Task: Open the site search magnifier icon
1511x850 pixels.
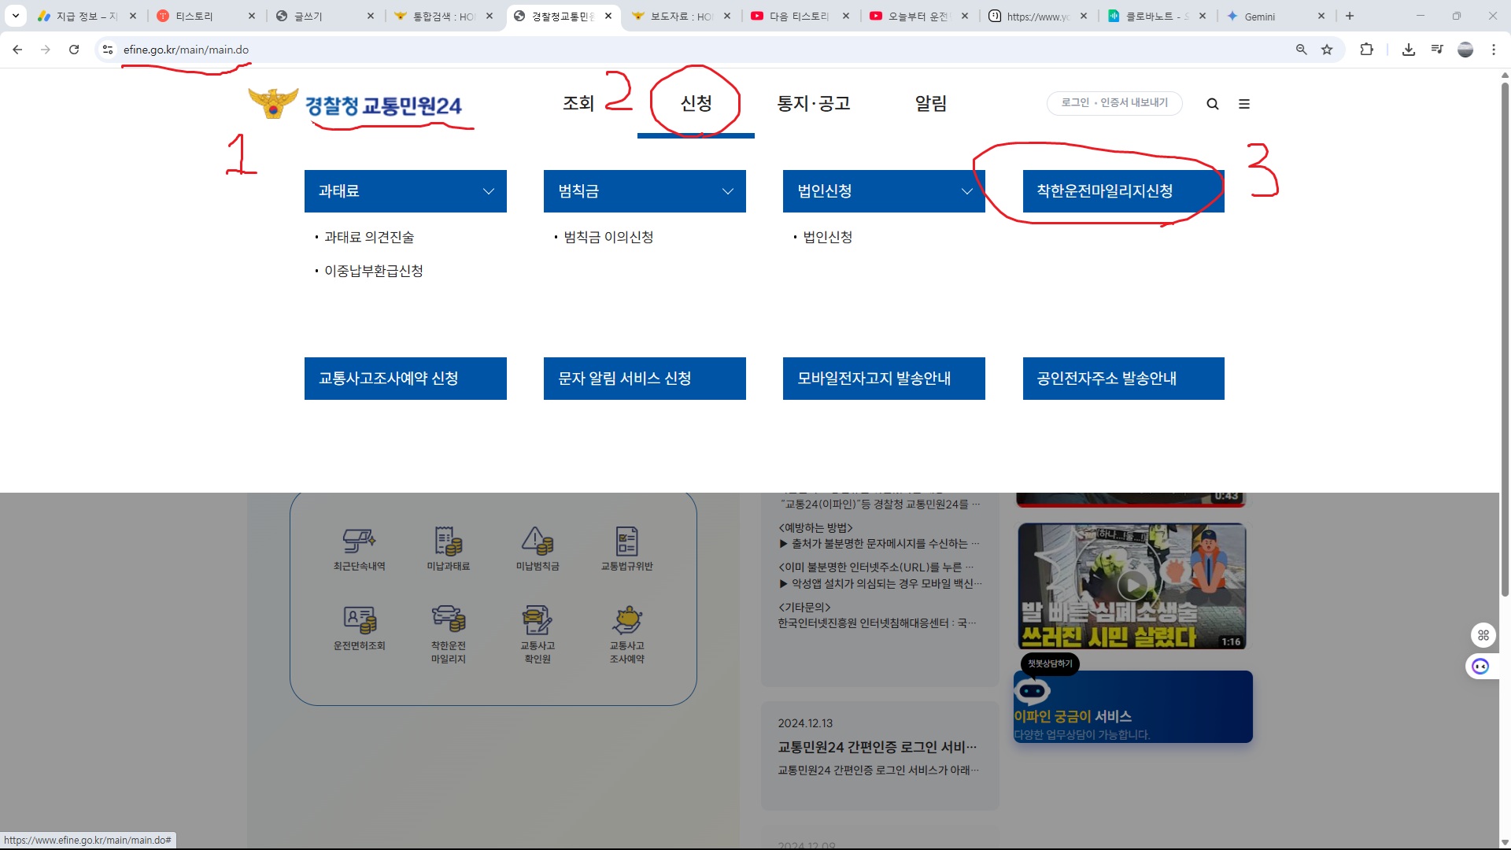Action: click(1213, 103)
